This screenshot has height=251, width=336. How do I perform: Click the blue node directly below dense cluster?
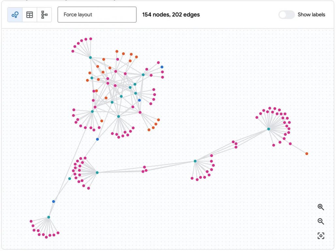coord(97,139)
